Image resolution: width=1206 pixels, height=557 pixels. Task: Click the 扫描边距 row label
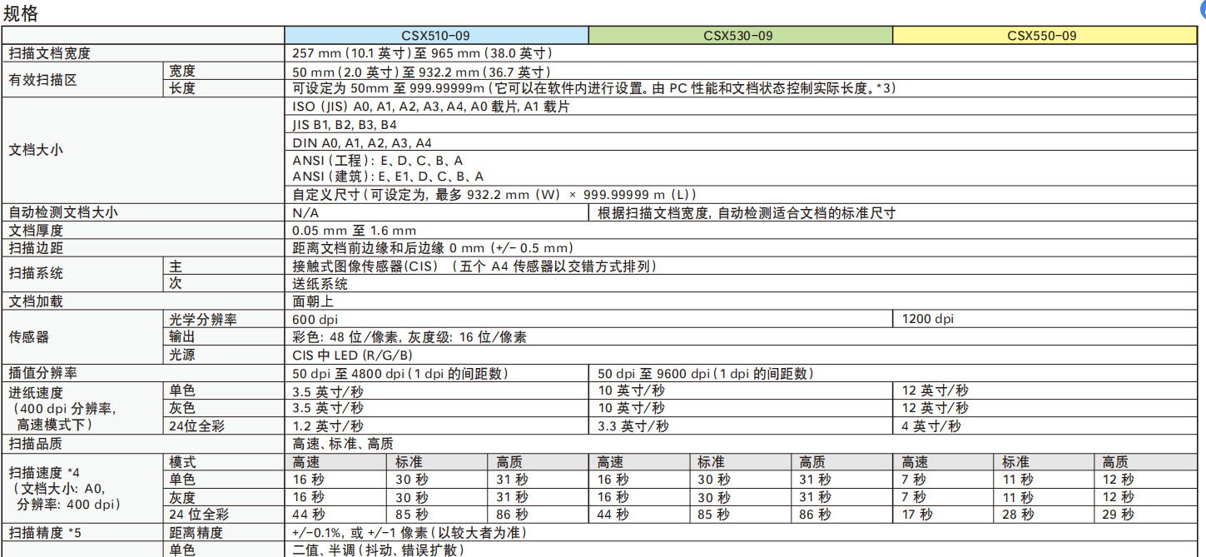36,247
